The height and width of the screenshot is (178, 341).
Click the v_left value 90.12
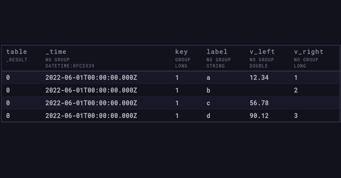tap(259, 116)
